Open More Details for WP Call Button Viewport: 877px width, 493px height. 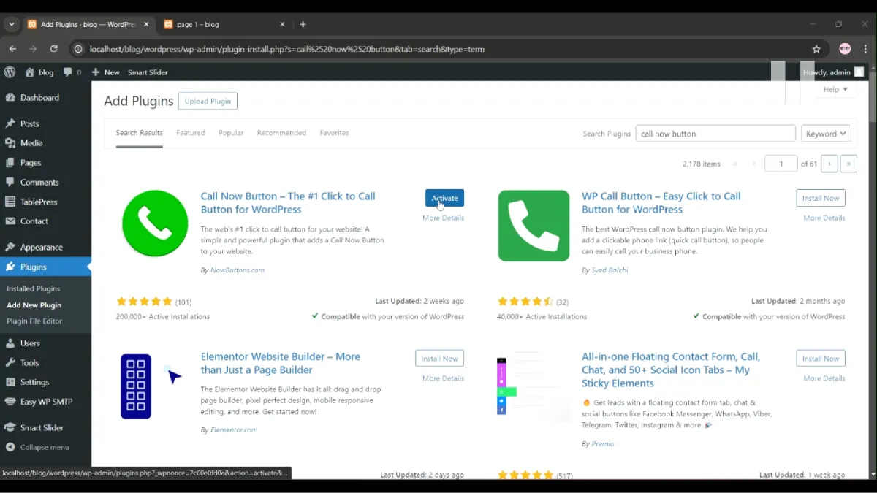click(x=824, y=218)
